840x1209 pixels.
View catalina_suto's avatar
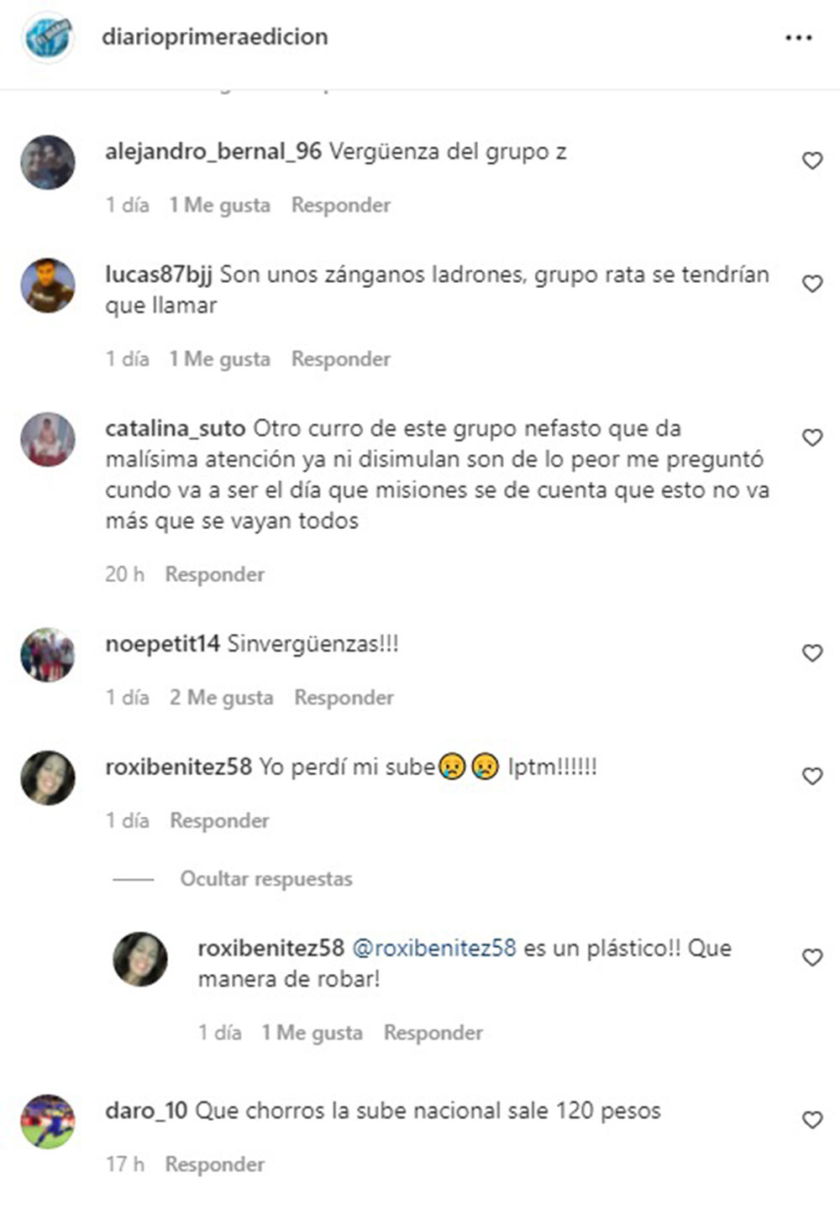tap(48, 439)
